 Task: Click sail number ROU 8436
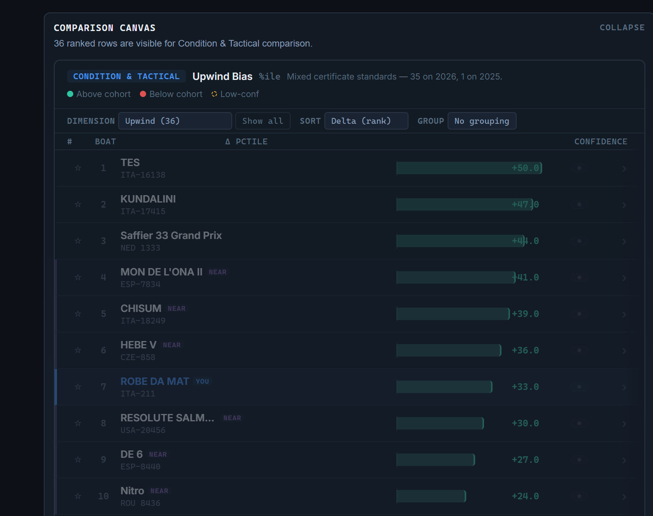pyautogui.click(x=140, y=503)
